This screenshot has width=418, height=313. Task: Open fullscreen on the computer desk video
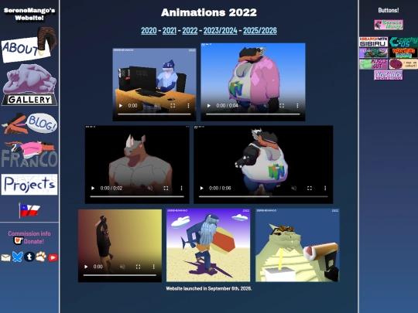pyautogui.click(x=173, y=106)
